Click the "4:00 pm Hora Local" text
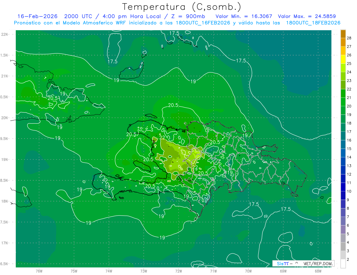The image size is (357, 275). (x=132, y=16)
